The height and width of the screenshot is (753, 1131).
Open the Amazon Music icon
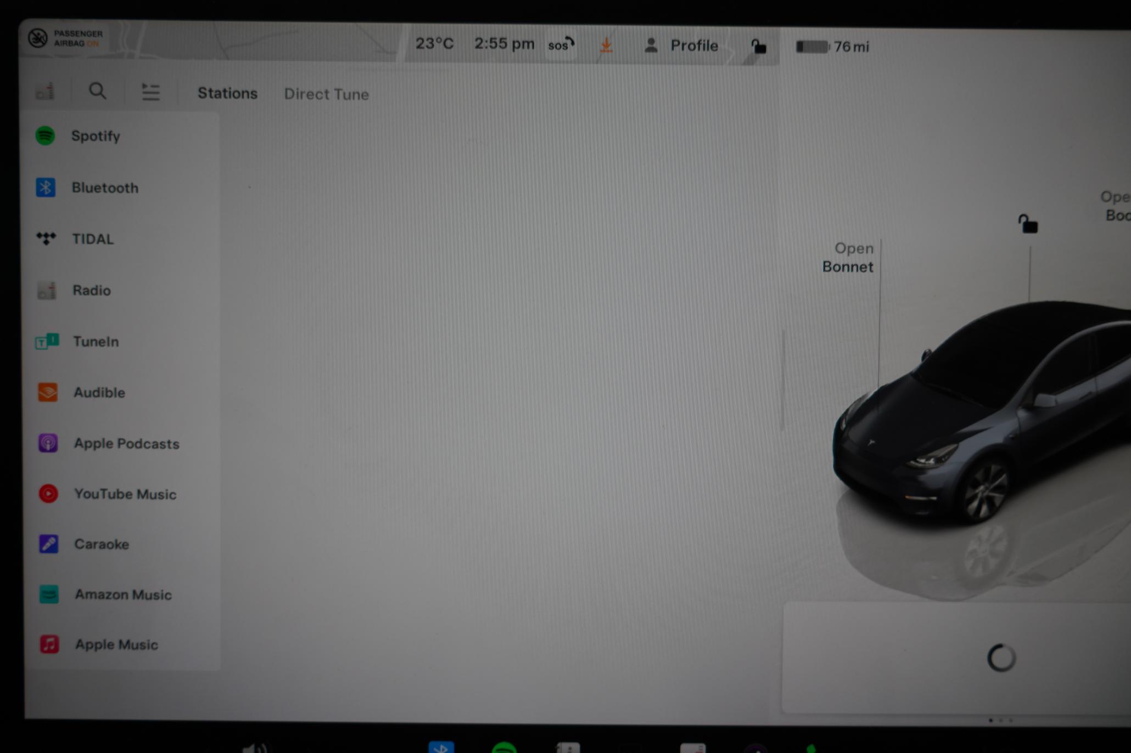pos(49,594)
